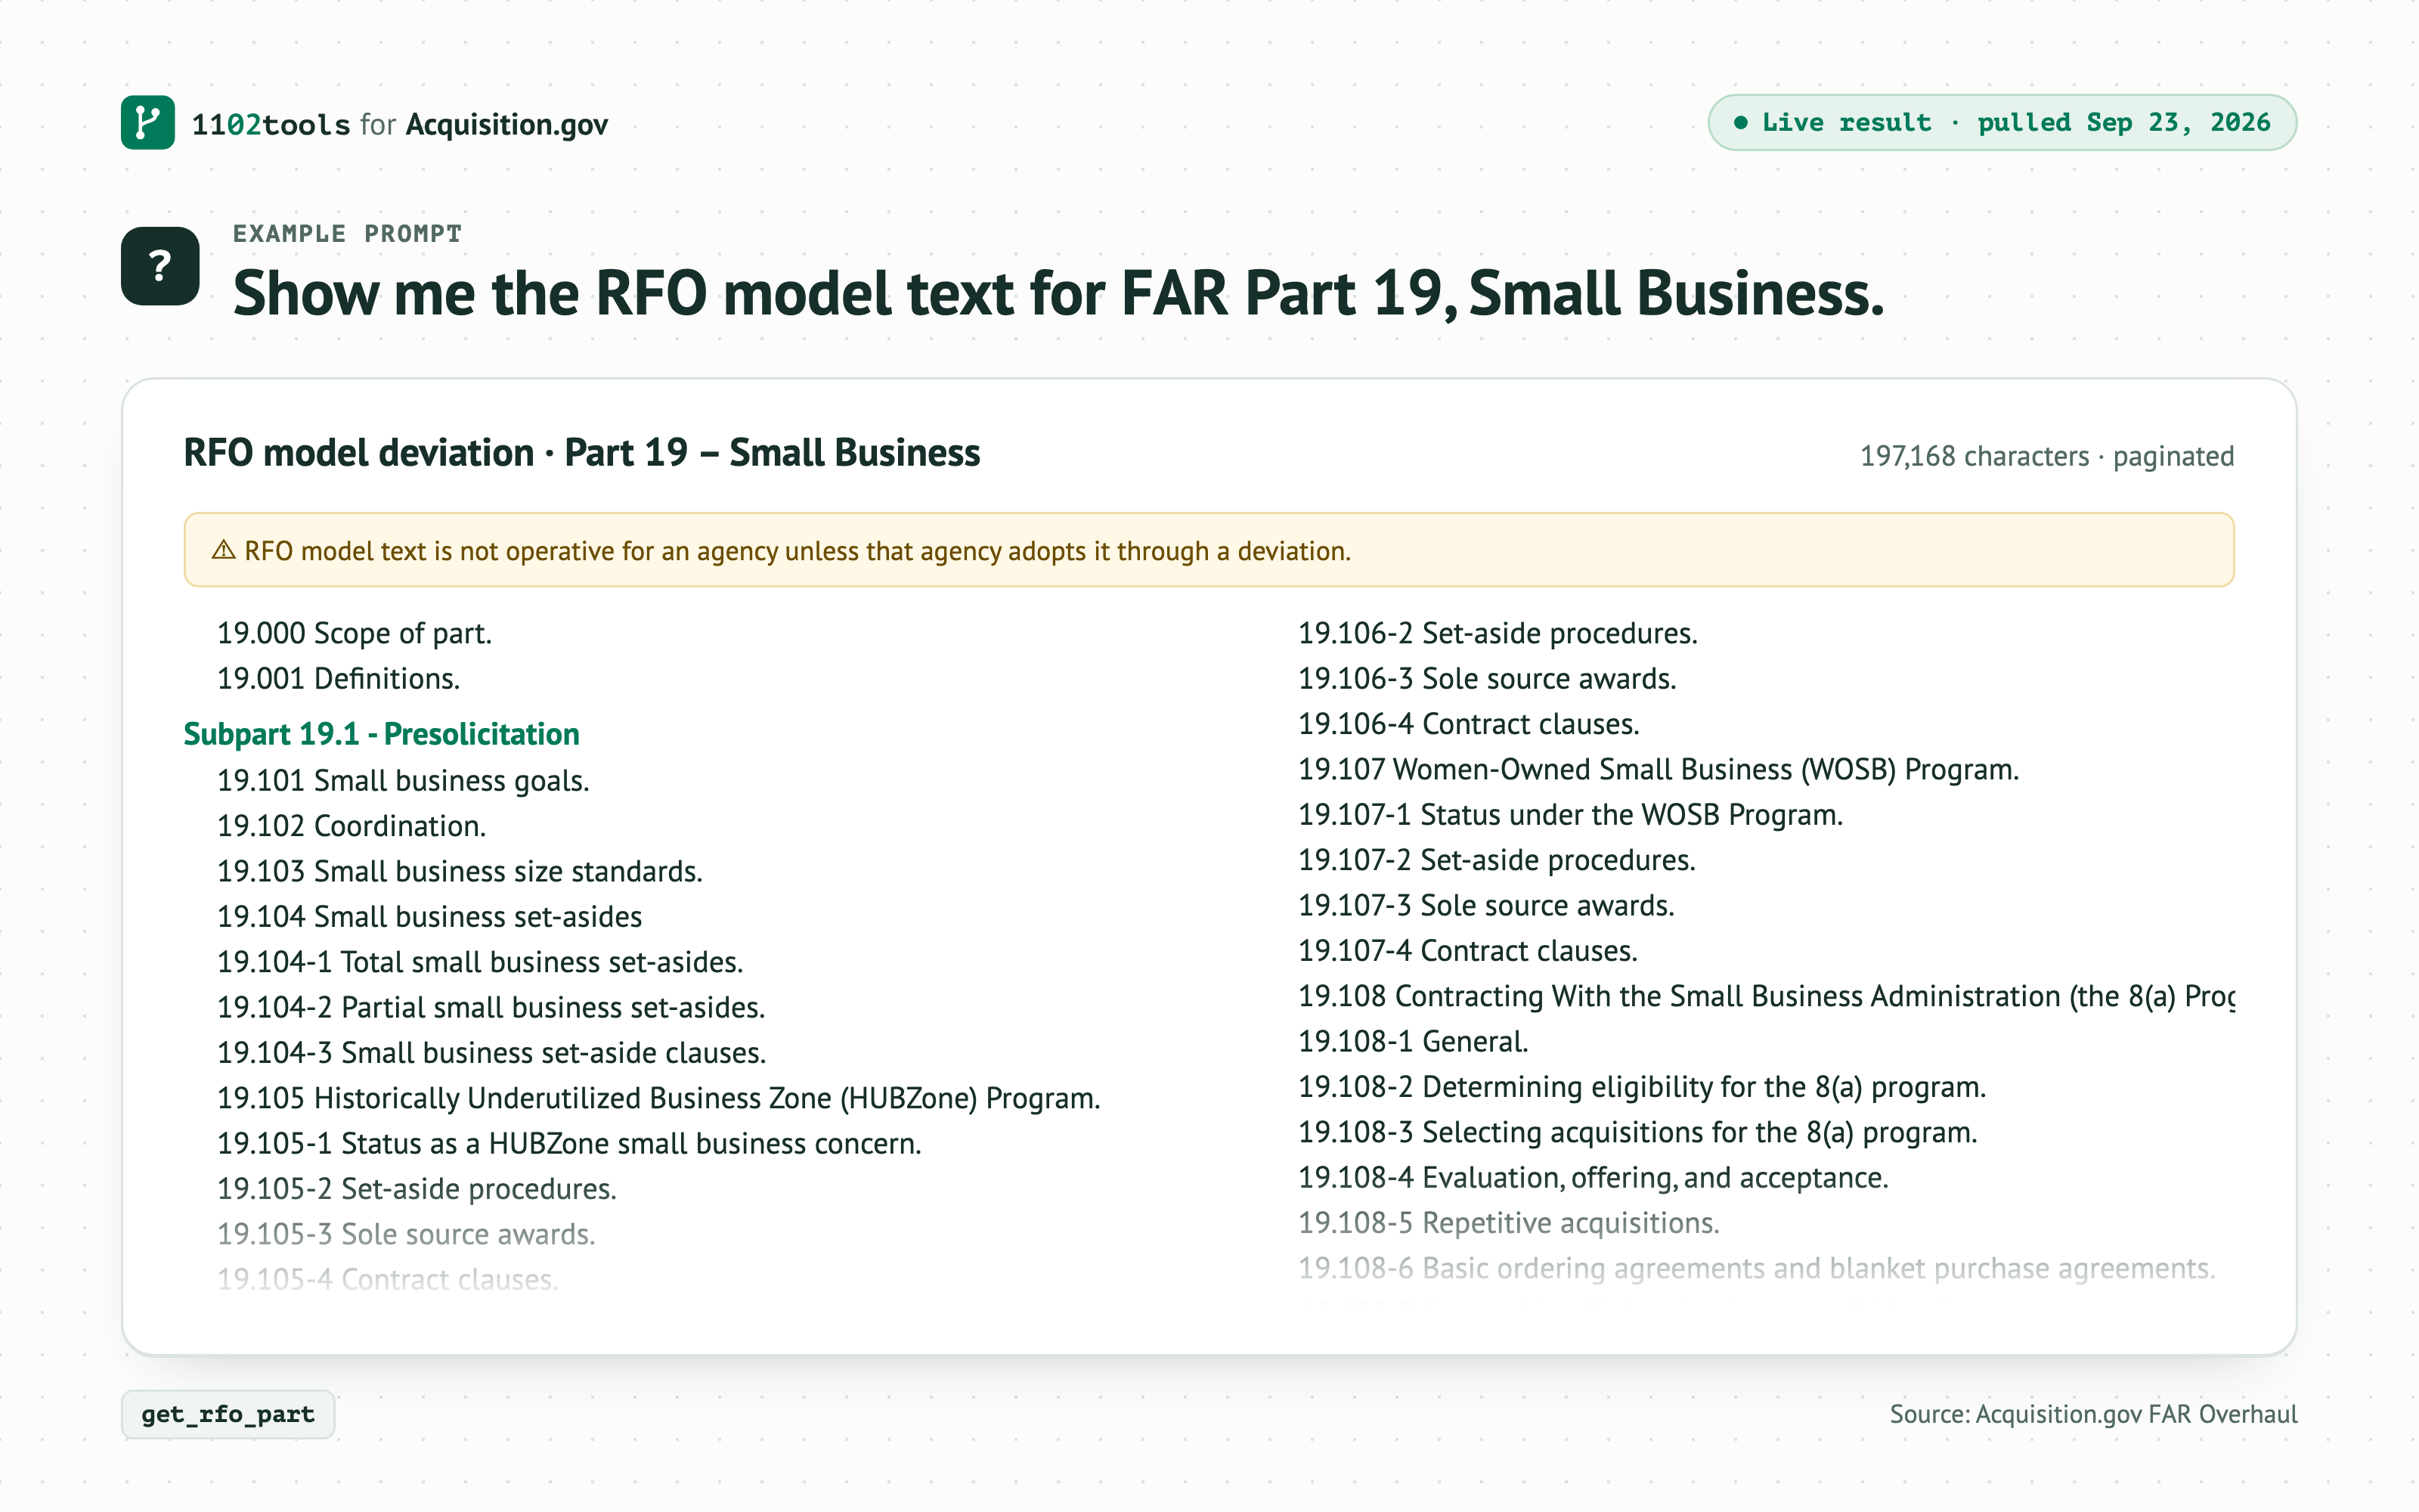
Task: Click 19.108-4 Evaluation, offering, and acceptance.
Action: pos(1594,1178)
